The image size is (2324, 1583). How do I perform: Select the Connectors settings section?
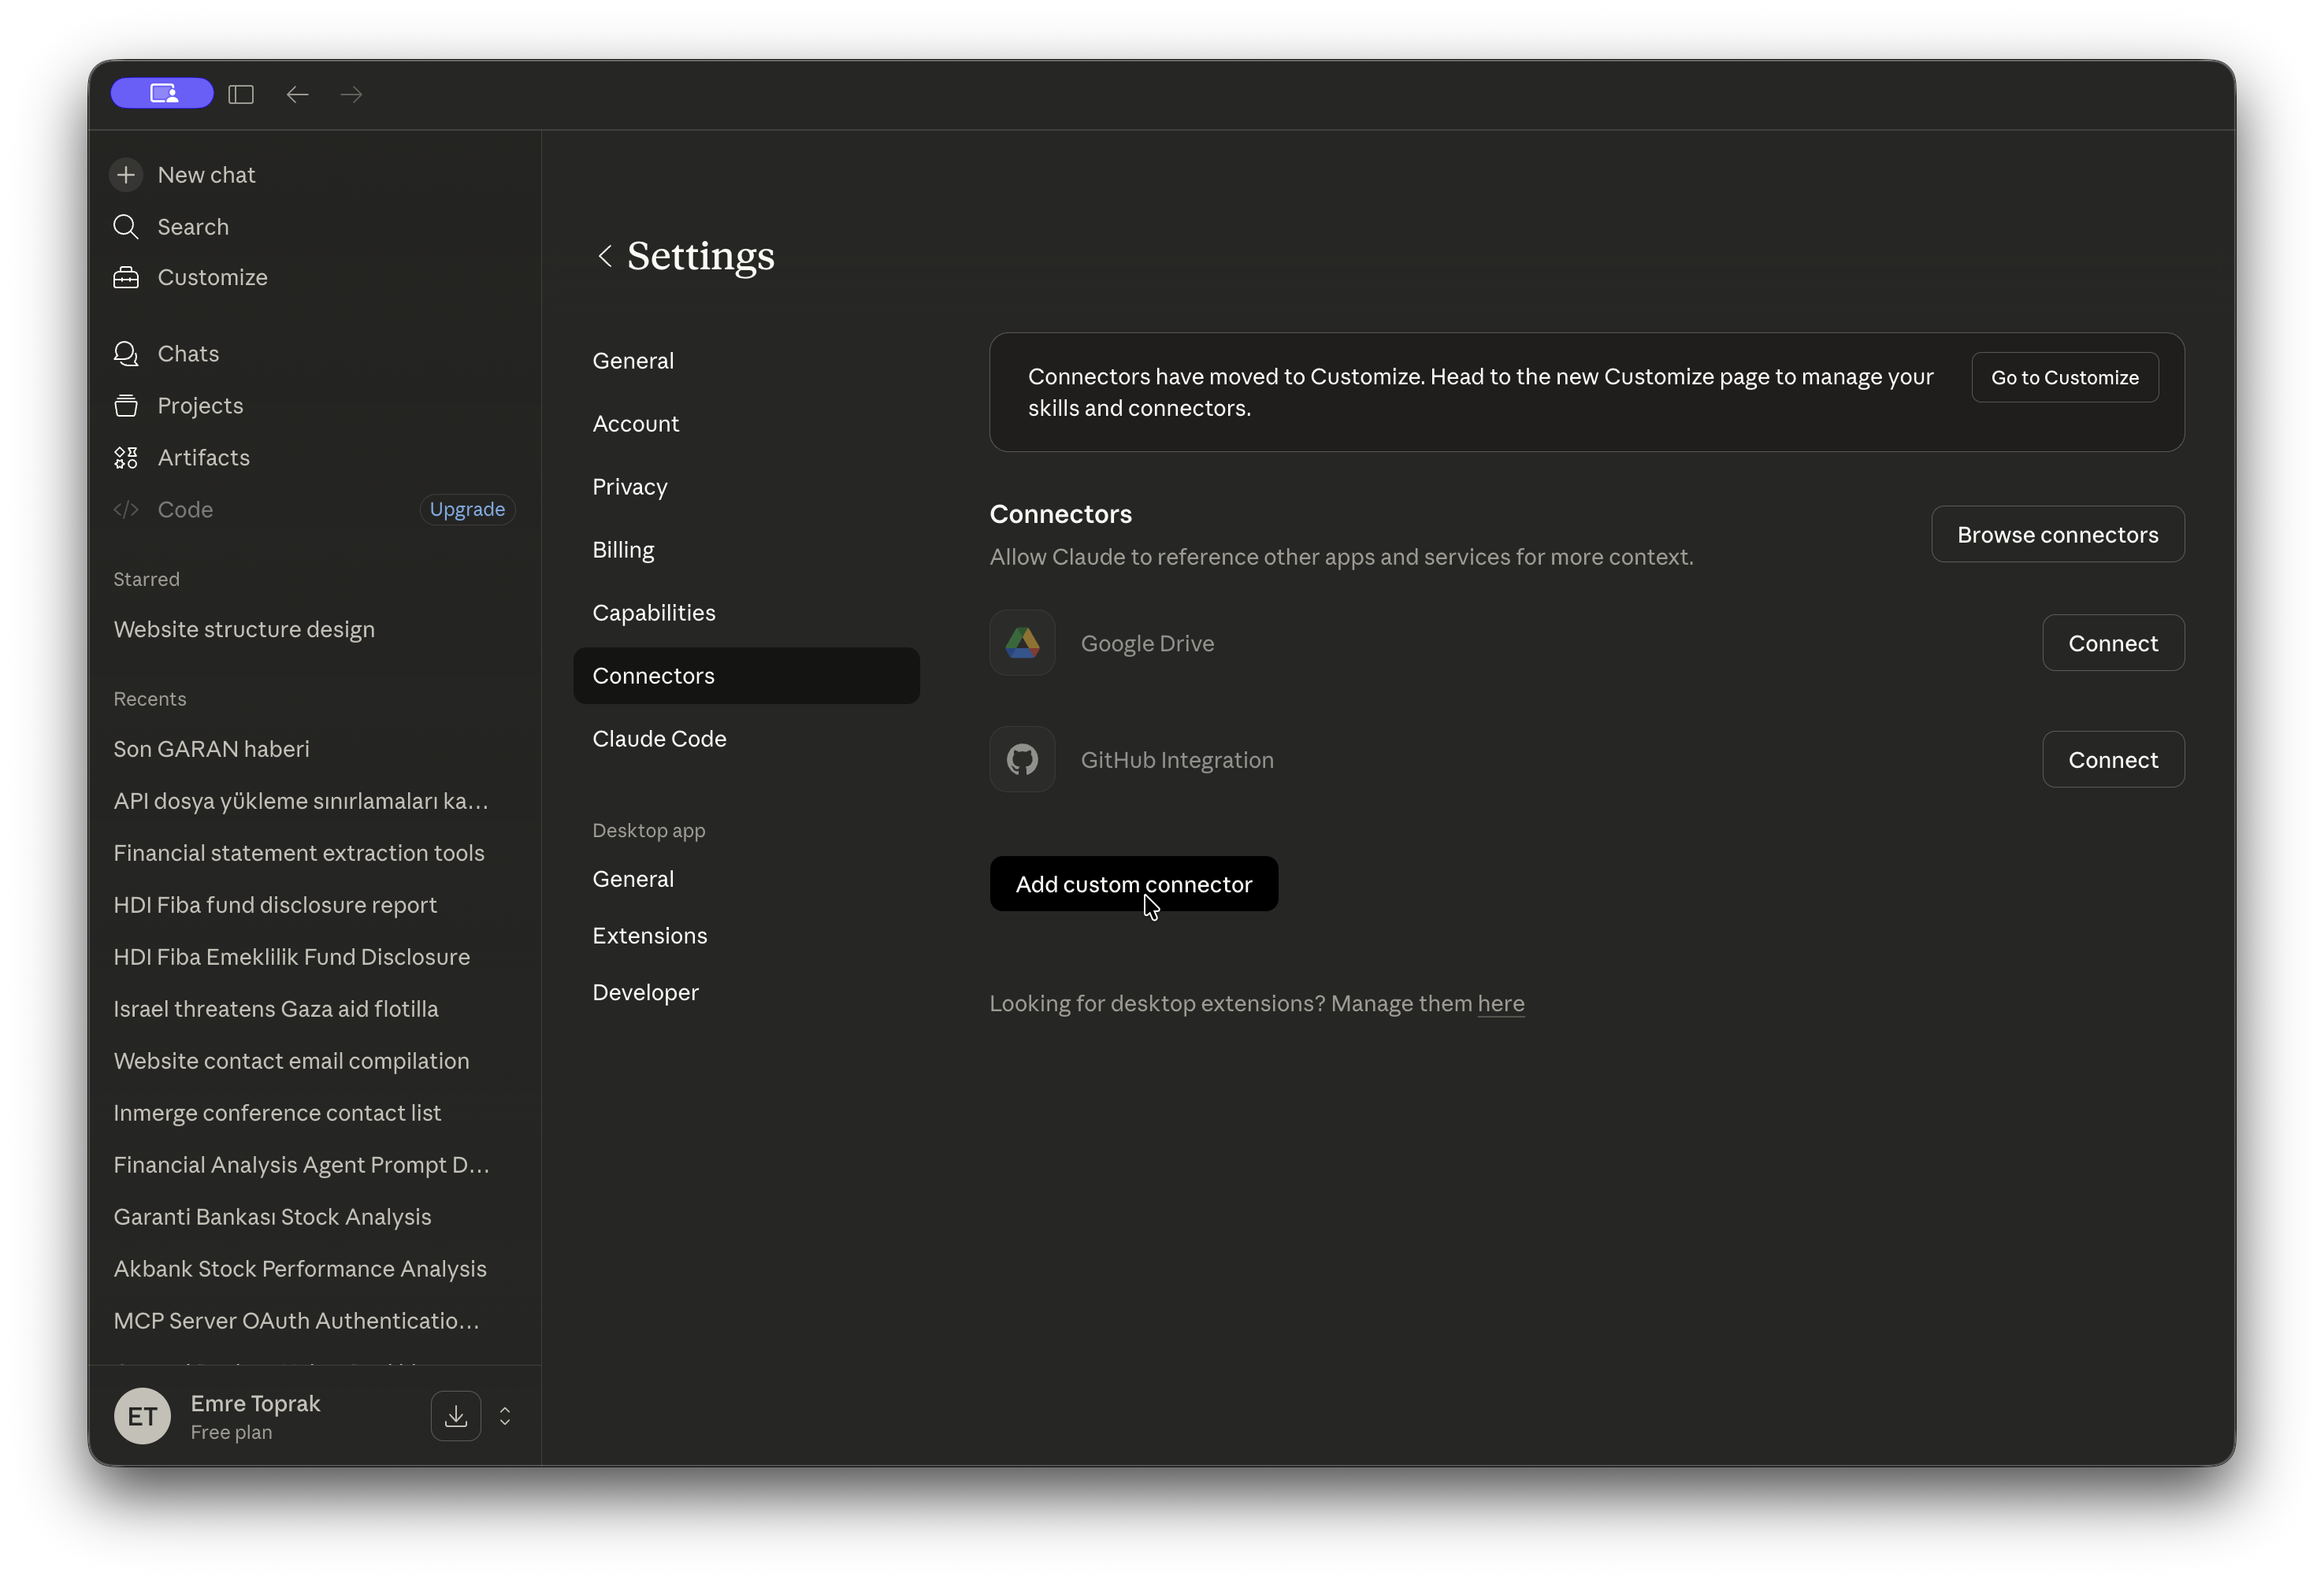pyautogui.click(x=746, y=676)
